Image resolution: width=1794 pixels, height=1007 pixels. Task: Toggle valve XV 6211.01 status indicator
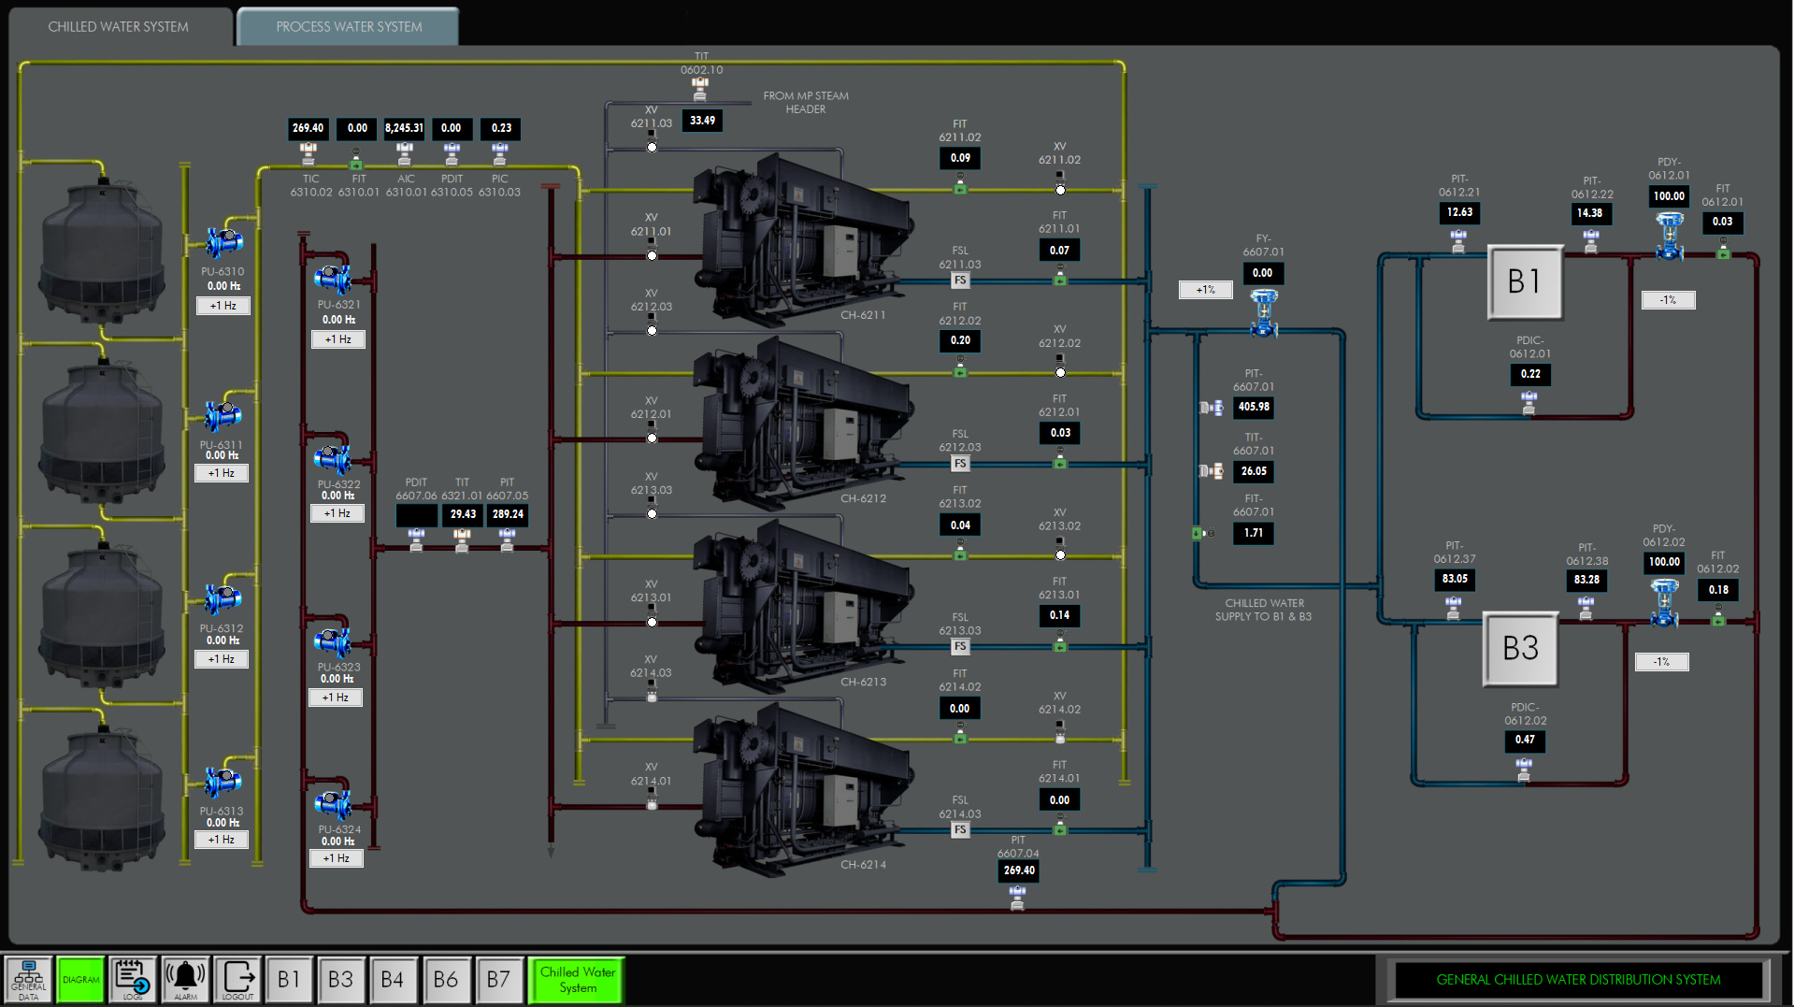(x=651, y=254)
